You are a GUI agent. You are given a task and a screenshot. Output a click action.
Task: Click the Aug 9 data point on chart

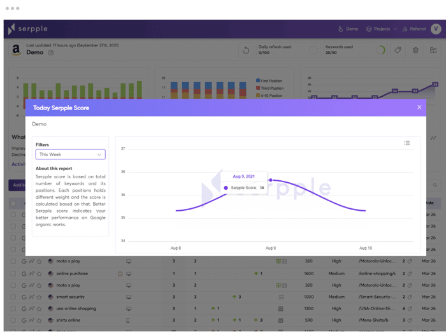click(x=271, y=180)
